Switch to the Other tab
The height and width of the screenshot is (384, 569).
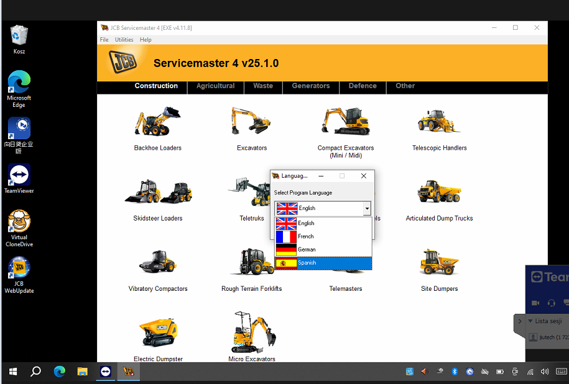405,86
